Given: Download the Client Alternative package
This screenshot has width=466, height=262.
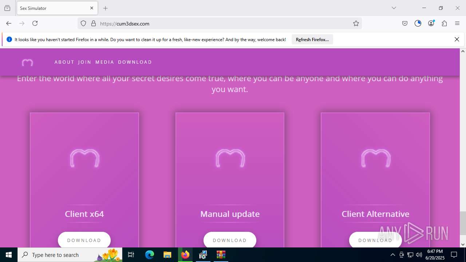Looking at the screenshot, I should click(375, 240).
